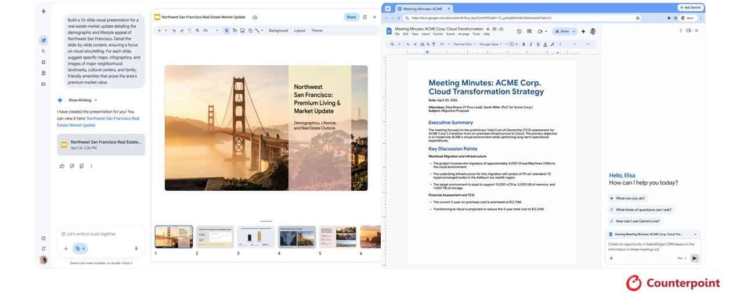The width and height of the screenshot is (743, 294).
Task: Click the bold B icon in Docs toolbar
Action: [524, 44]
